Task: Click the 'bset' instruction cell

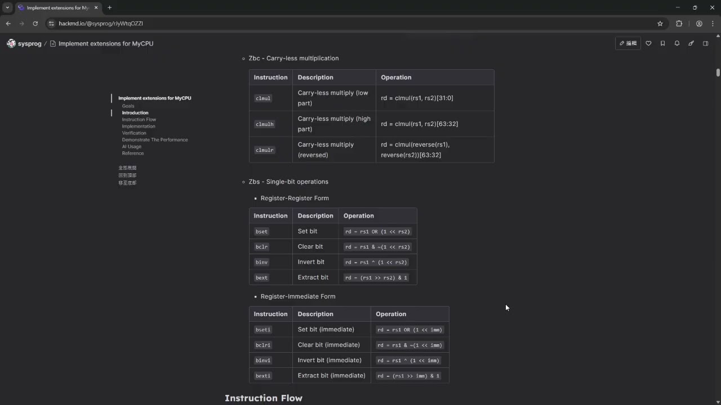Action: pyautogui.click(x=261, y=231)
